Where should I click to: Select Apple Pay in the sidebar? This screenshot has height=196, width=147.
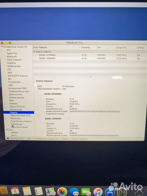(x=12, y=53)
